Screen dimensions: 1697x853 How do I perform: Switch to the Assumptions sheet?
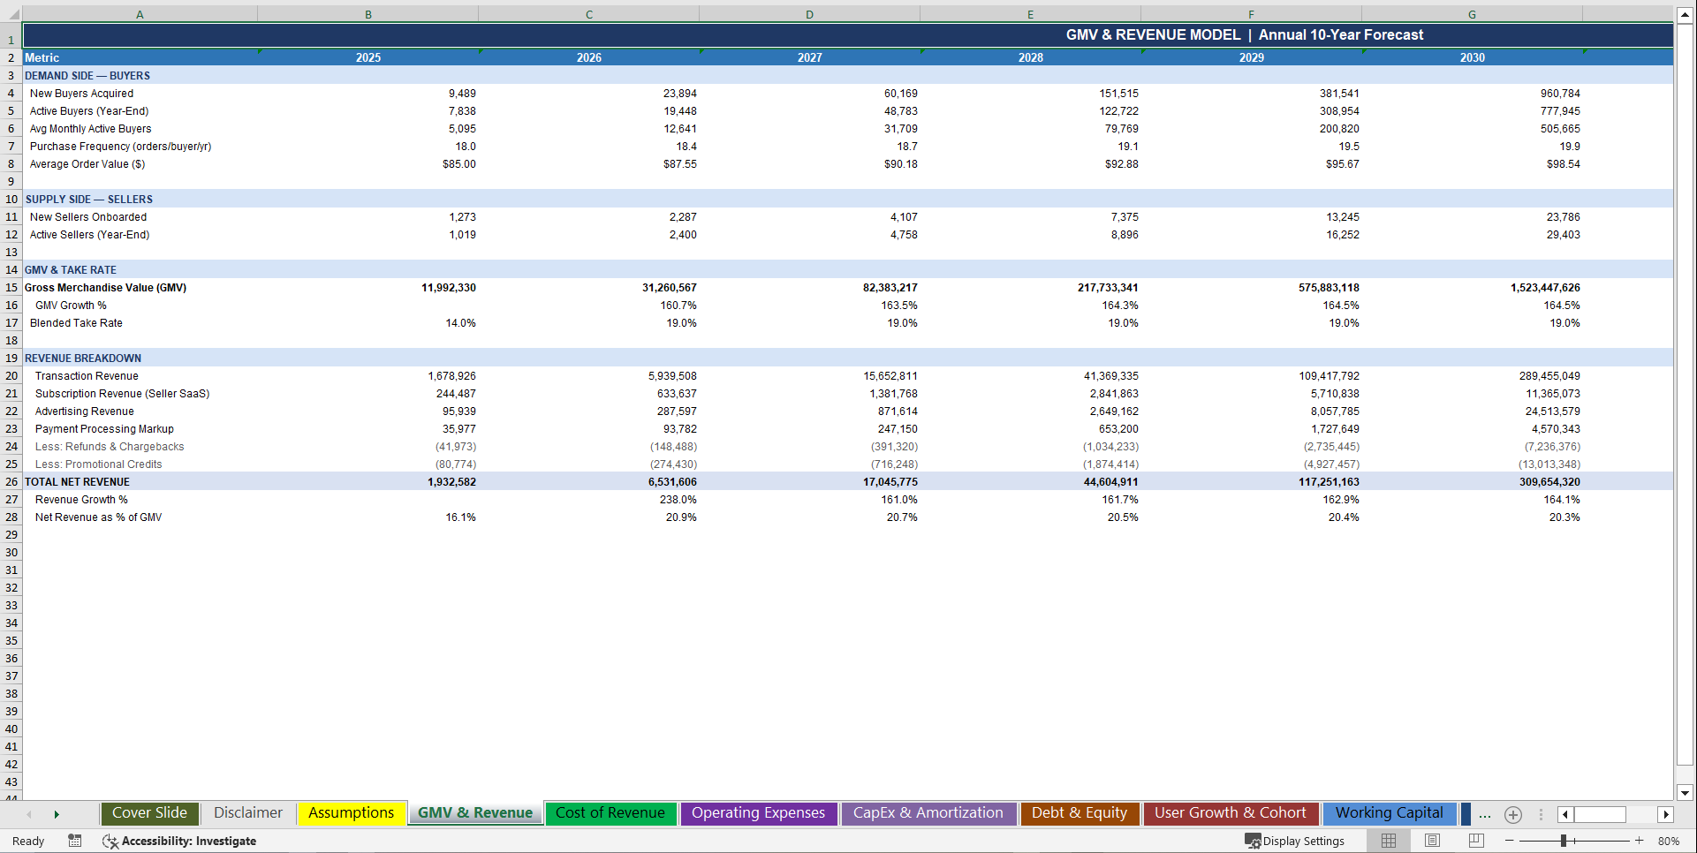coord(351,812)
